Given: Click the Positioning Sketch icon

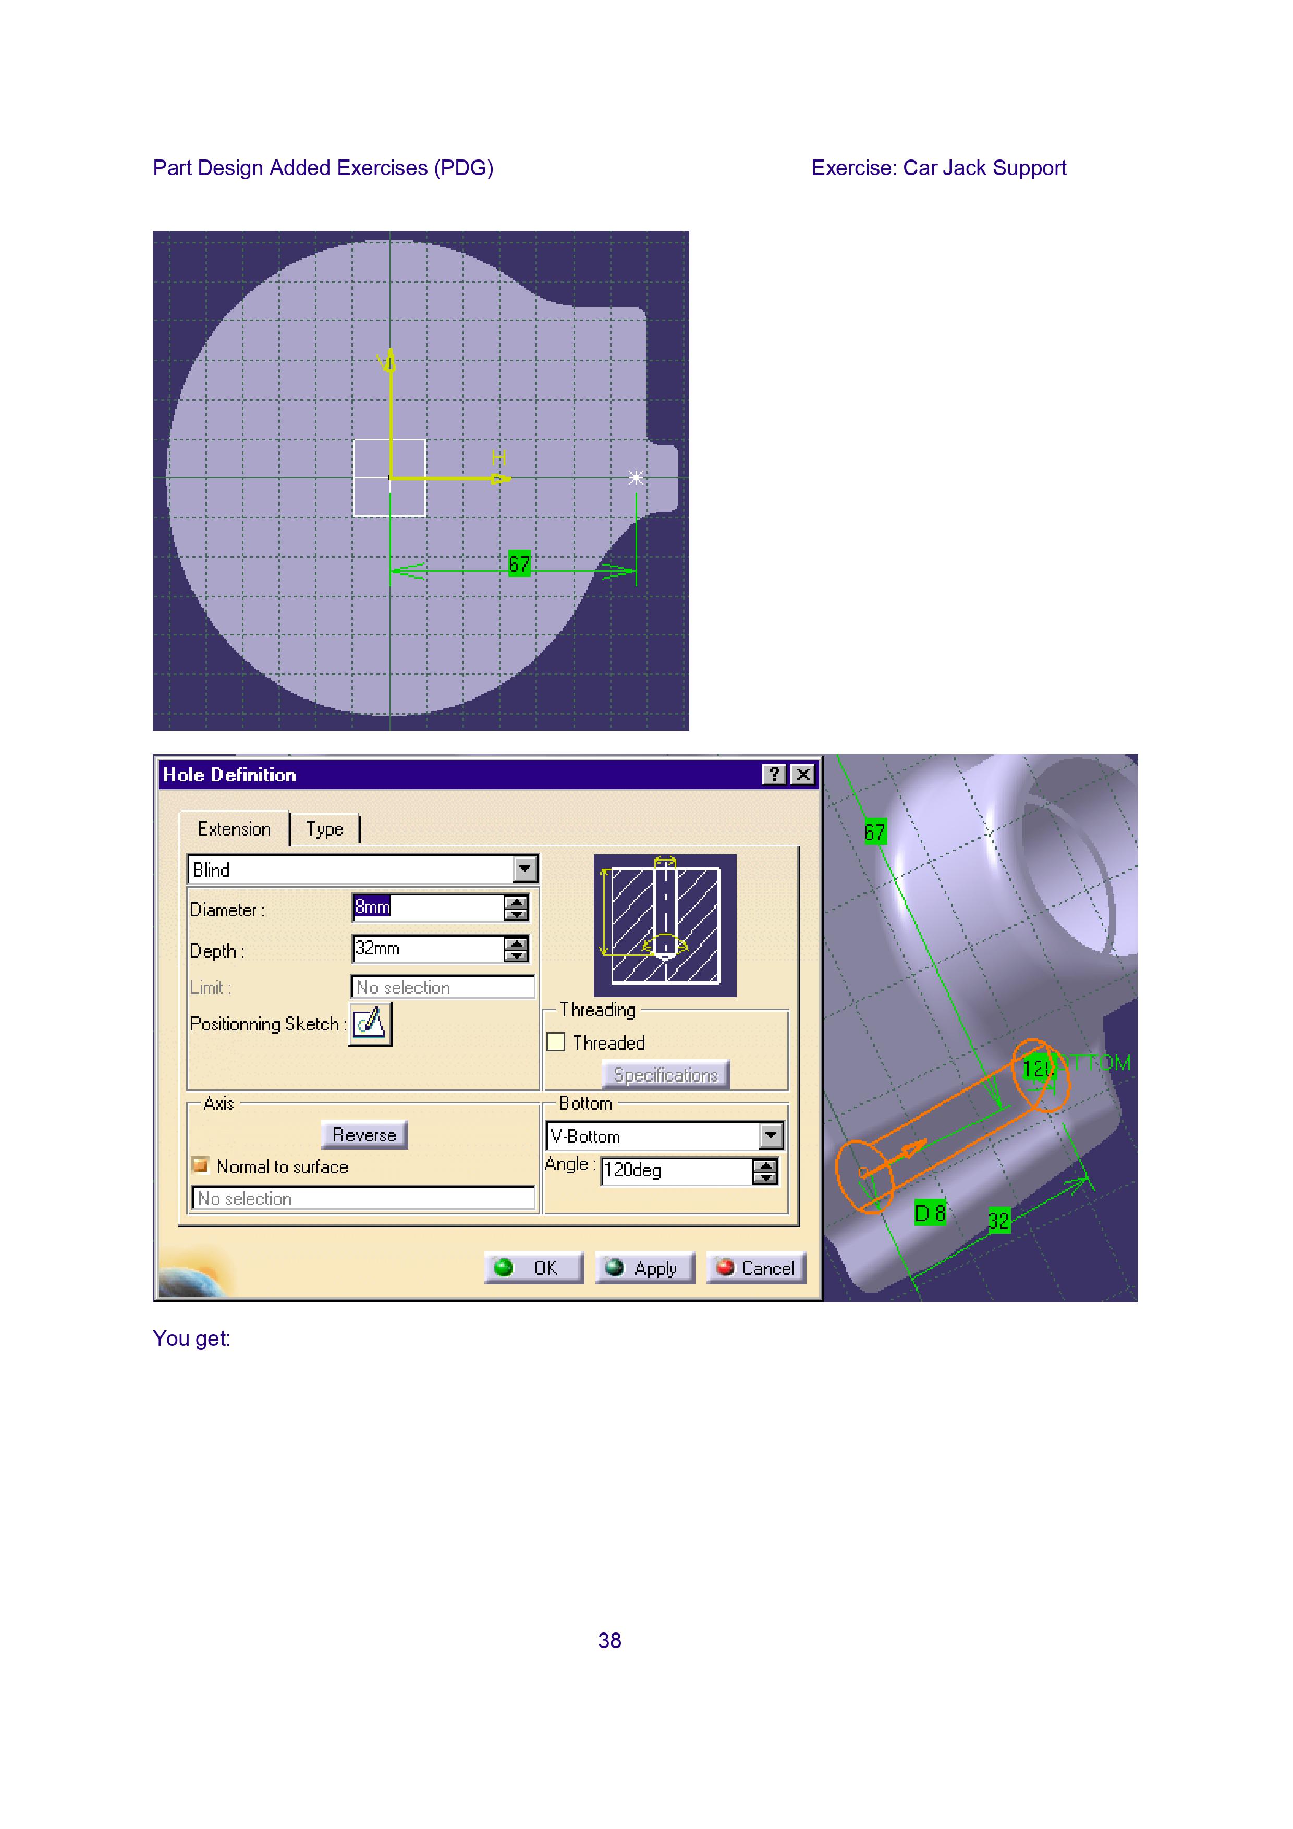Looking at the screenshot, I should 371,1023.
